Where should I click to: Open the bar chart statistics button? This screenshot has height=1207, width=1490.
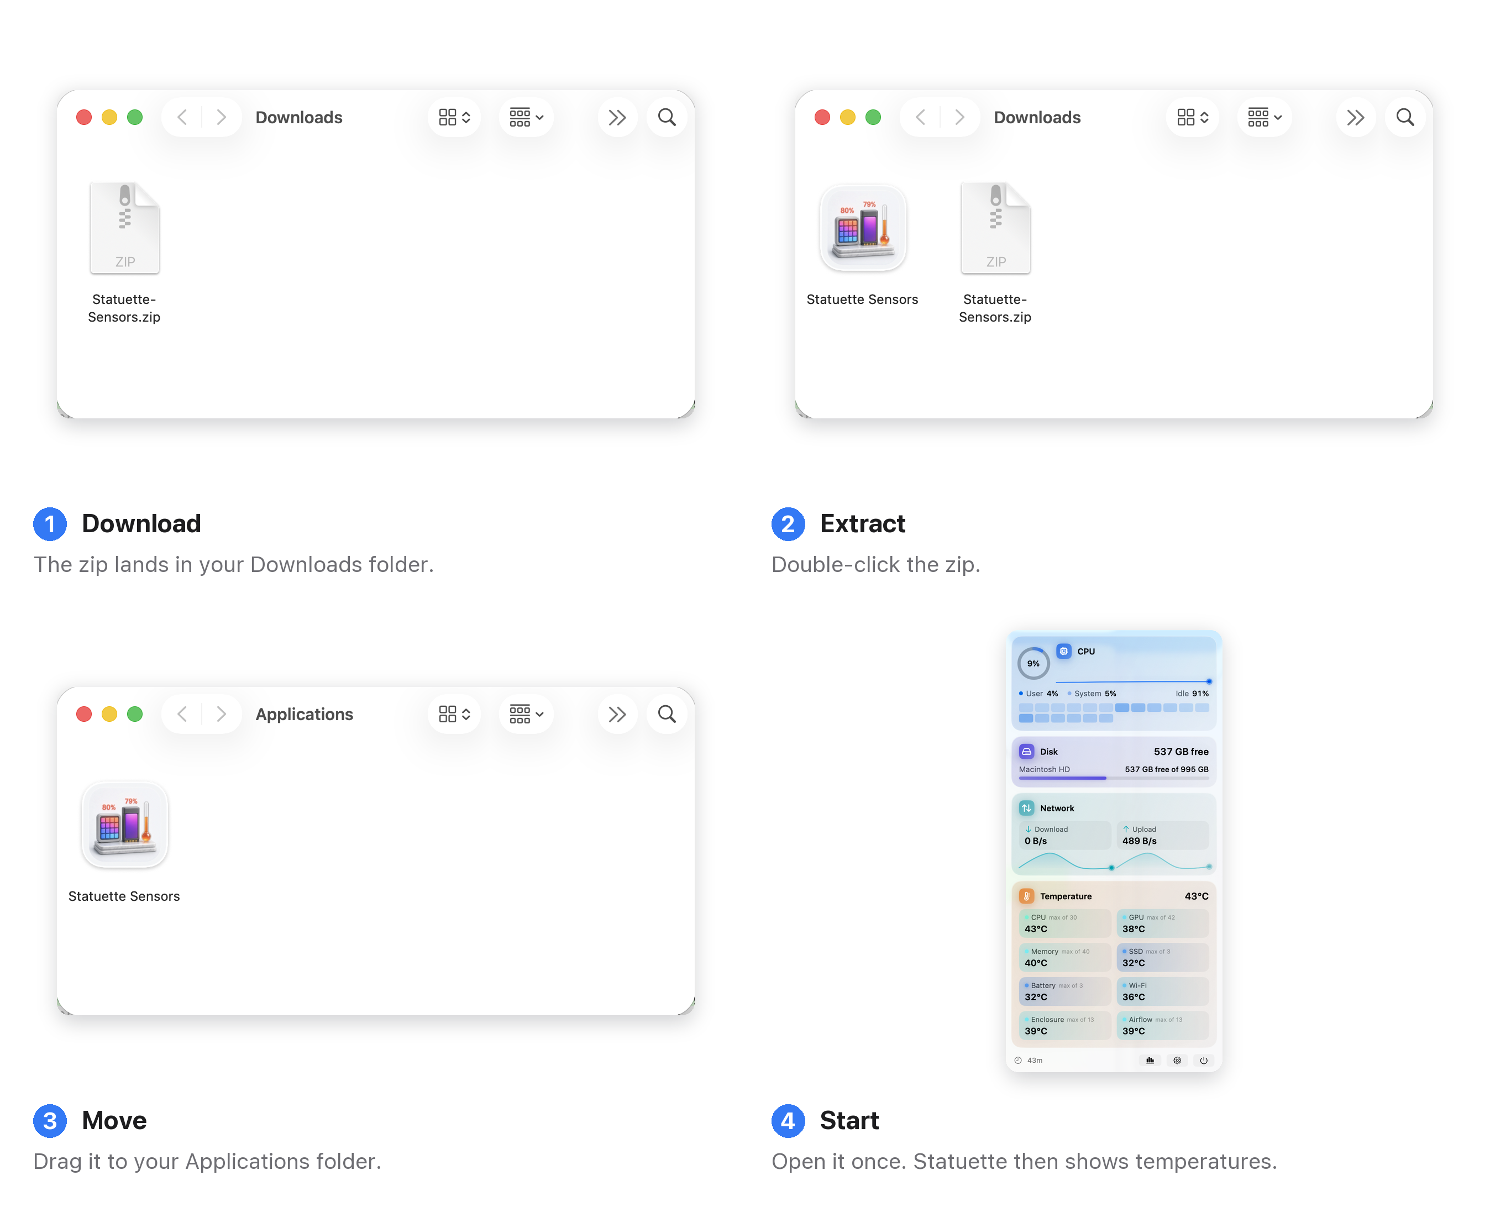[1150, 1059]
